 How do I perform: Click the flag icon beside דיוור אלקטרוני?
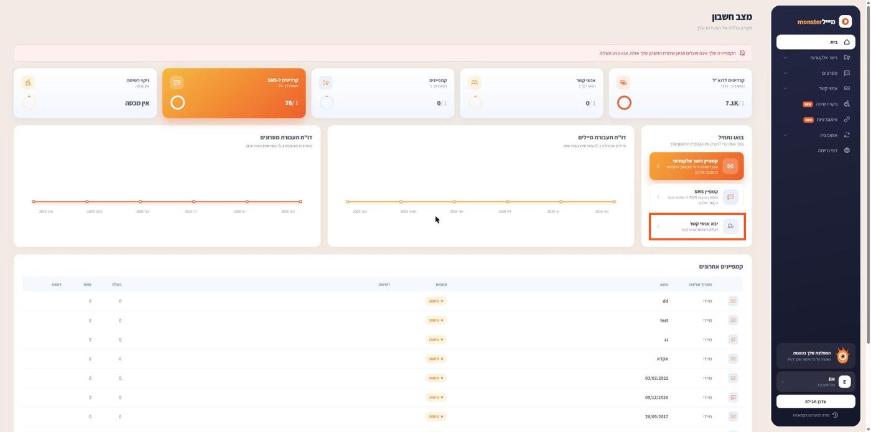847,57
